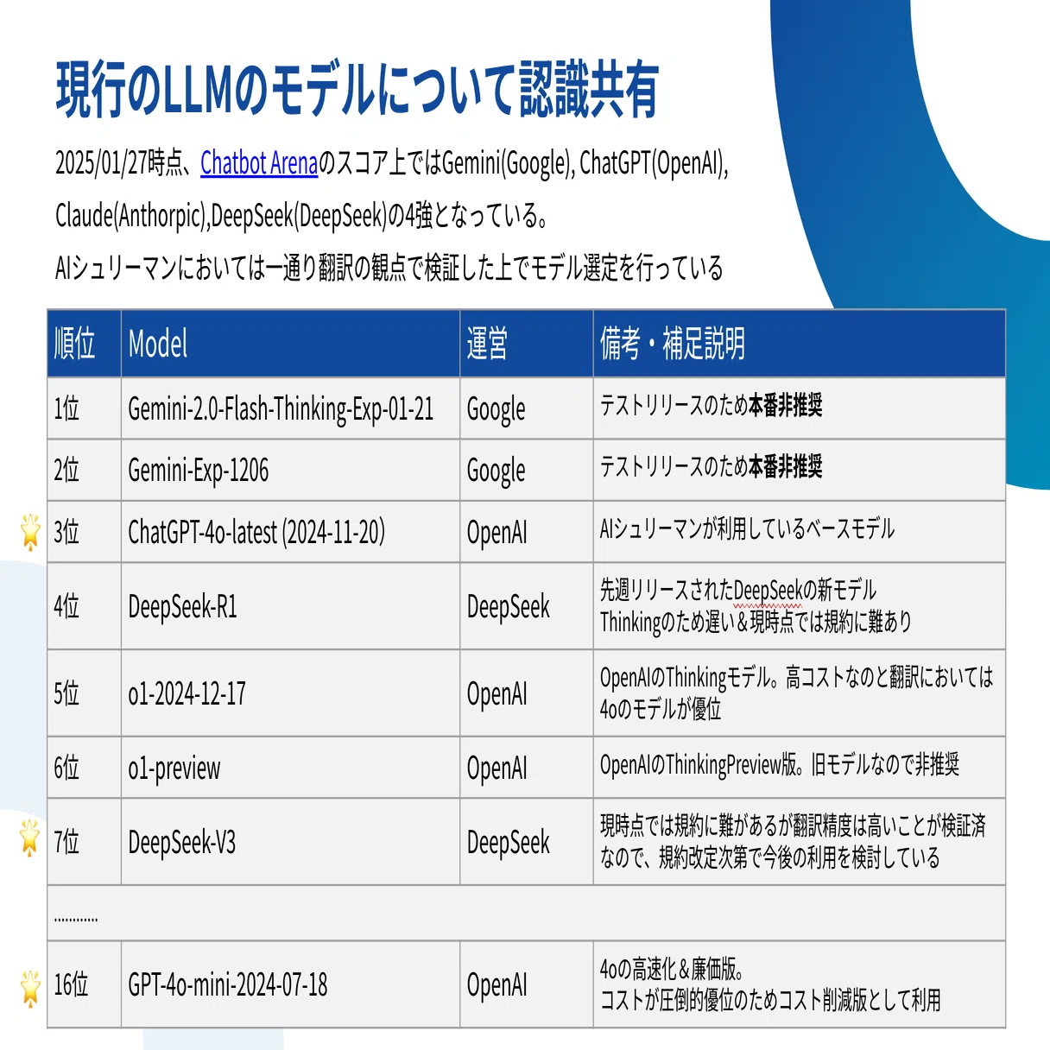1050x1050 pixels.
Task: Select the Model column header
Action: click(x=290, y=343)
